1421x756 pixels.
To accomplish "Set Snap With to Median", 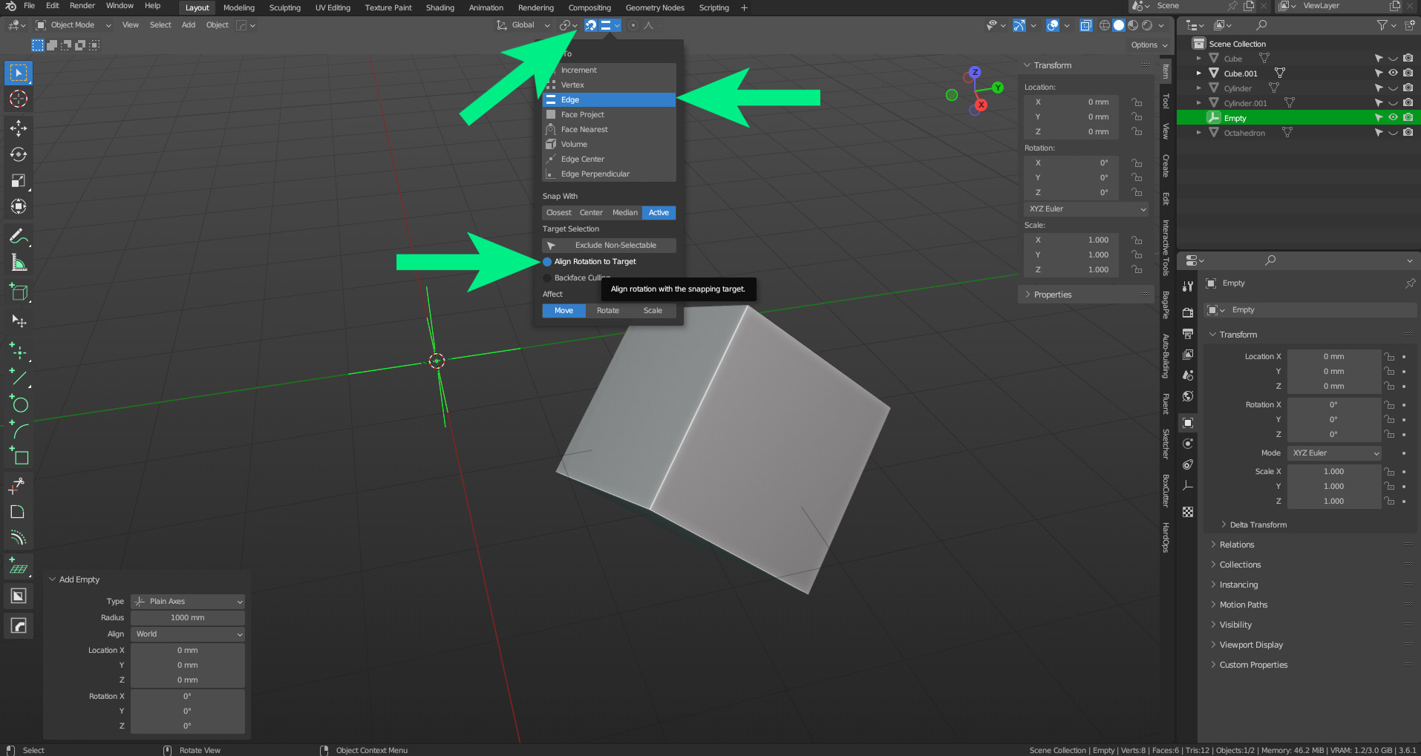I will pos(624,213).
